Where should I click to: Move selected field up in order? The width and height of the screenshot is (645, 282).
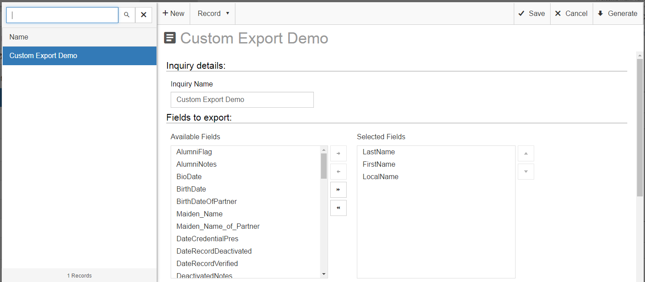coord(526,153)
